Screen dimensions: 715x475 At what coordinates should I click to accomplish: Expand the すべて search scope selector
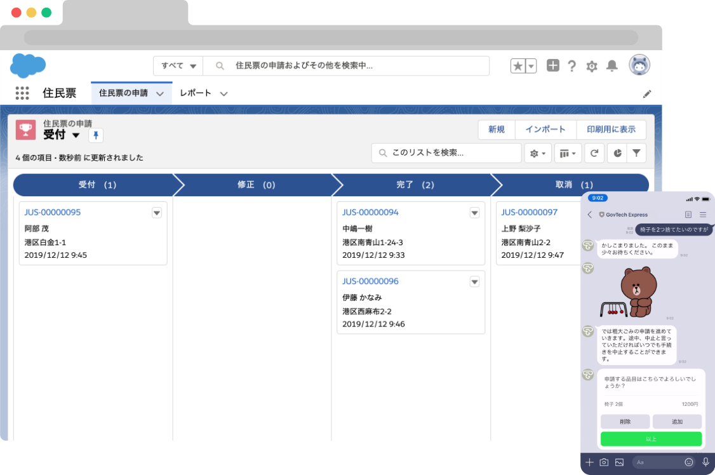coord(178,65)
